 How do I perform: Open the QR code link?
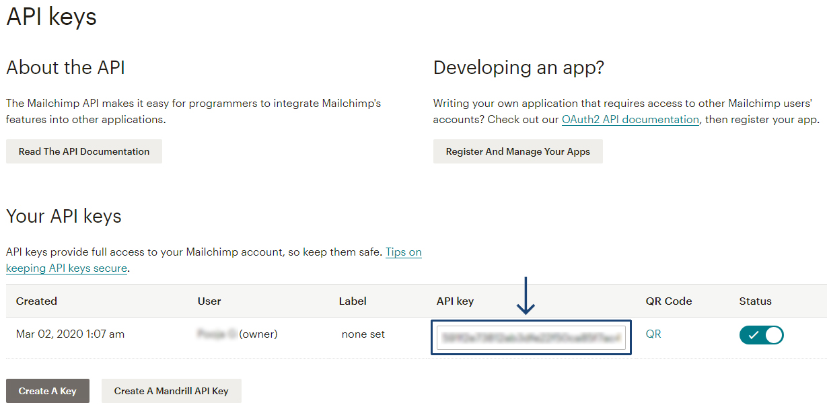click(653, 334)
